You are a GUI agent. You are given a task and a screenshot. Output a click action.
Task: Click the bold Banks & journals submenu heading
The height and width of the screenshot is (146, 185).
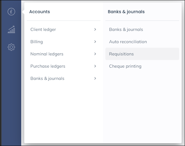[x=126, y=12]
